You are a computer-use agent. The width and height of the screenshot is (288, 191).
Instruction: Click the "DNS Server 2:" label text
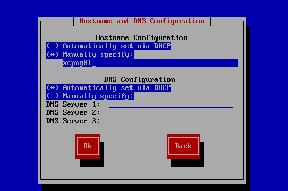coord(73,113)
